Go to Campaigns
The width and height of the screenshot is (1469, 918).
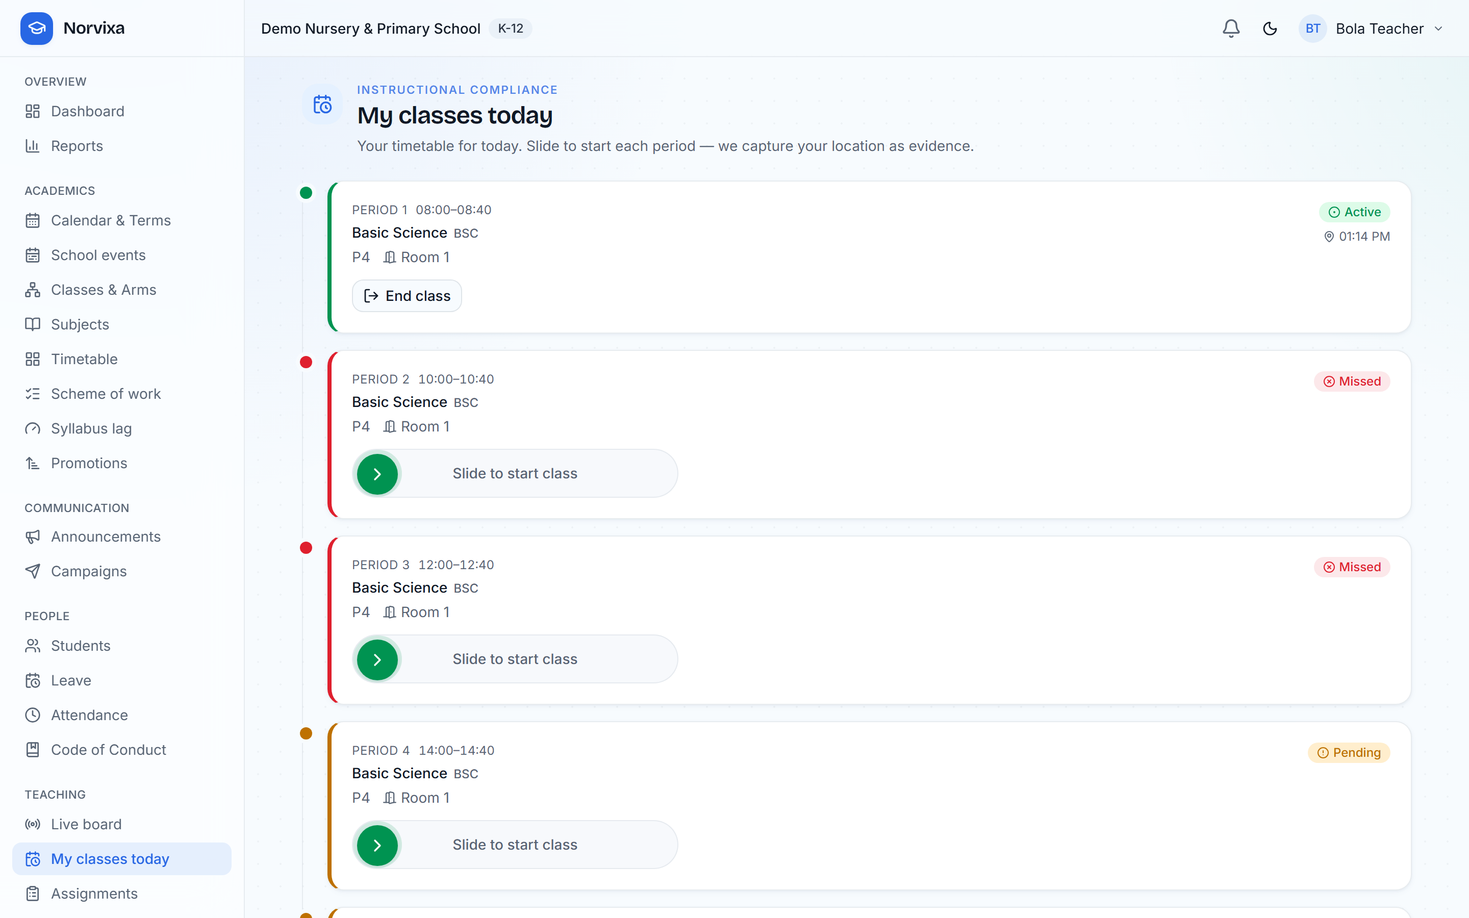[122, 571]
